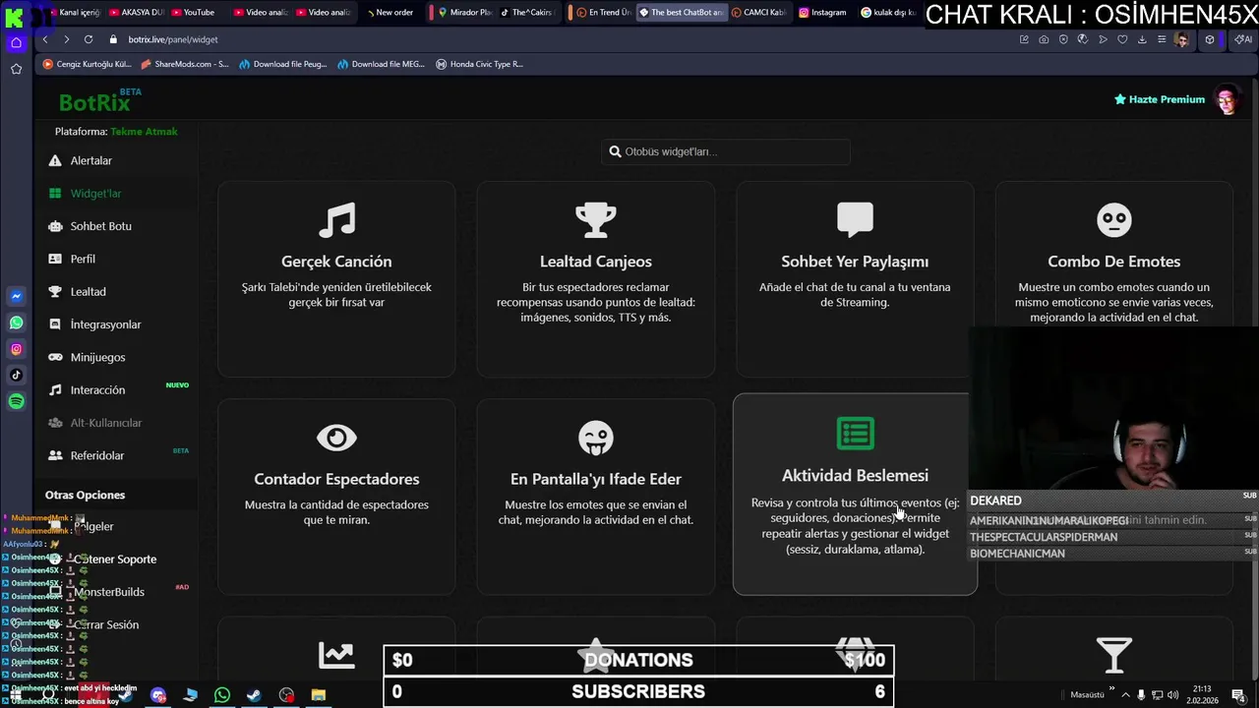Open WhatsApp in the browser sidebar
This screenshot has width=1259, height=708.
(16, 323)
